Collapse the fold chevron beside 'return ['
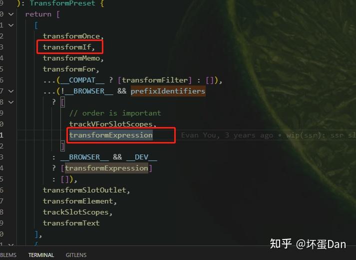 click(11, 14)
